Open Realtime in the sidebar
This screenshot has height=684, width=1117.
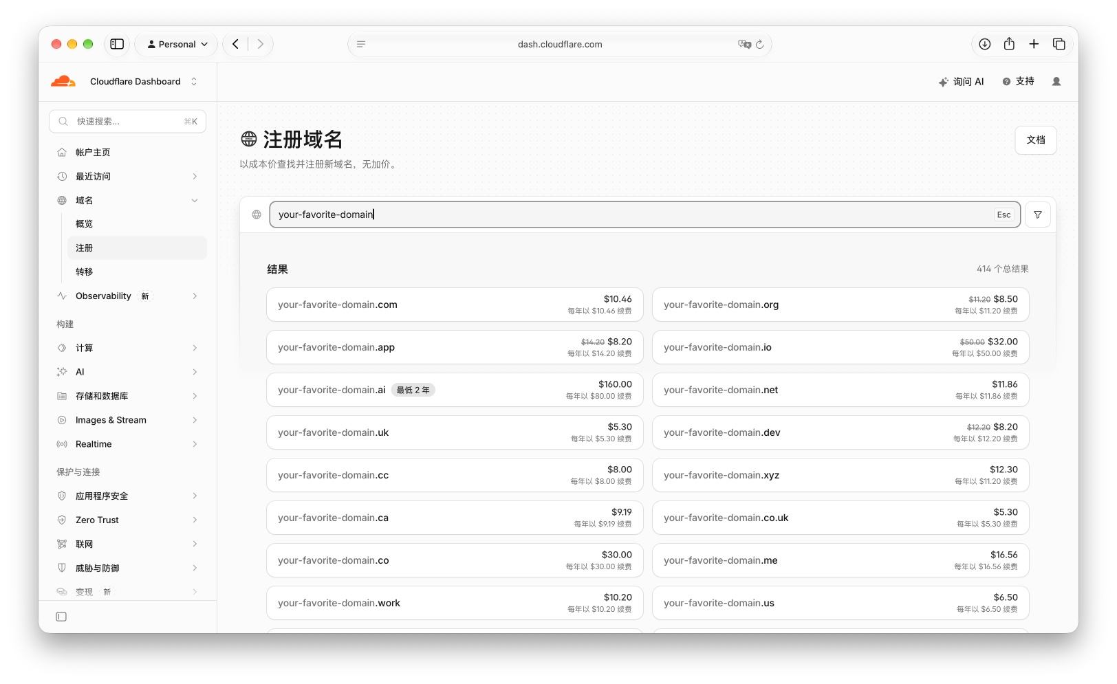click(x=127, y=444)
